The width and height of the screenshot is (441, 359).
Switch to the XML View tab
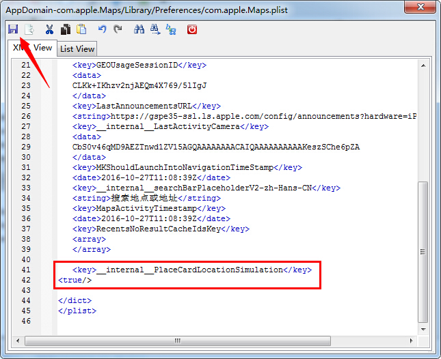(32, 48)
